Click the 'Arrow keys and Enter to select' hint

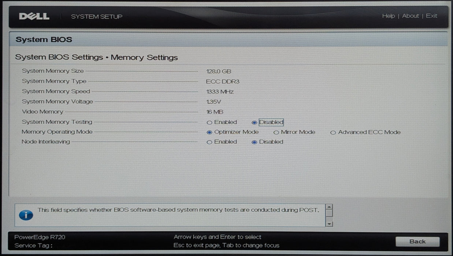point(218,237)
